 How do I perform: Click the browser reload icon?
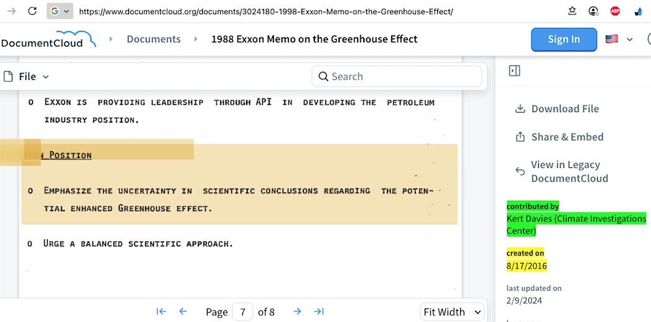coord(32,11)
